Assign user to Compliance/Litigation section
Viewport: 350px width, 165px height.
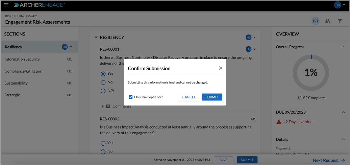click(69, 71)
